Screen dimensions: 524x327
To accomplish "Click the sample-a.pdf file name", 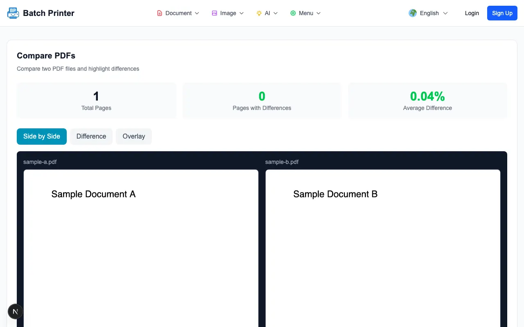I will point(40,162).
